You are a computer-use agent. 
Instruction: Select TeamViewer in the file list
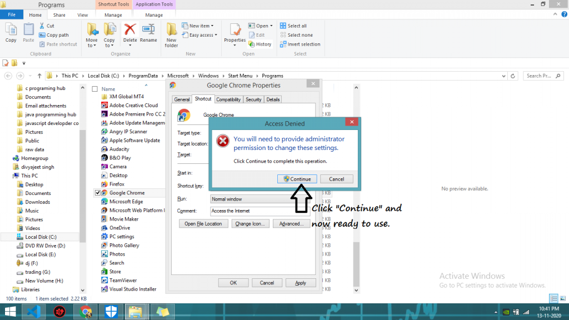point(123,280)
